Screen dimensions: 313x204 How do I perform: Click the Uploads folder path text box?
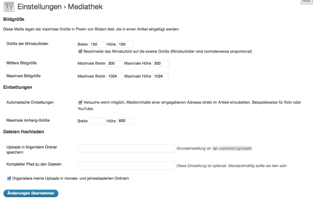(x=126, y=148)
